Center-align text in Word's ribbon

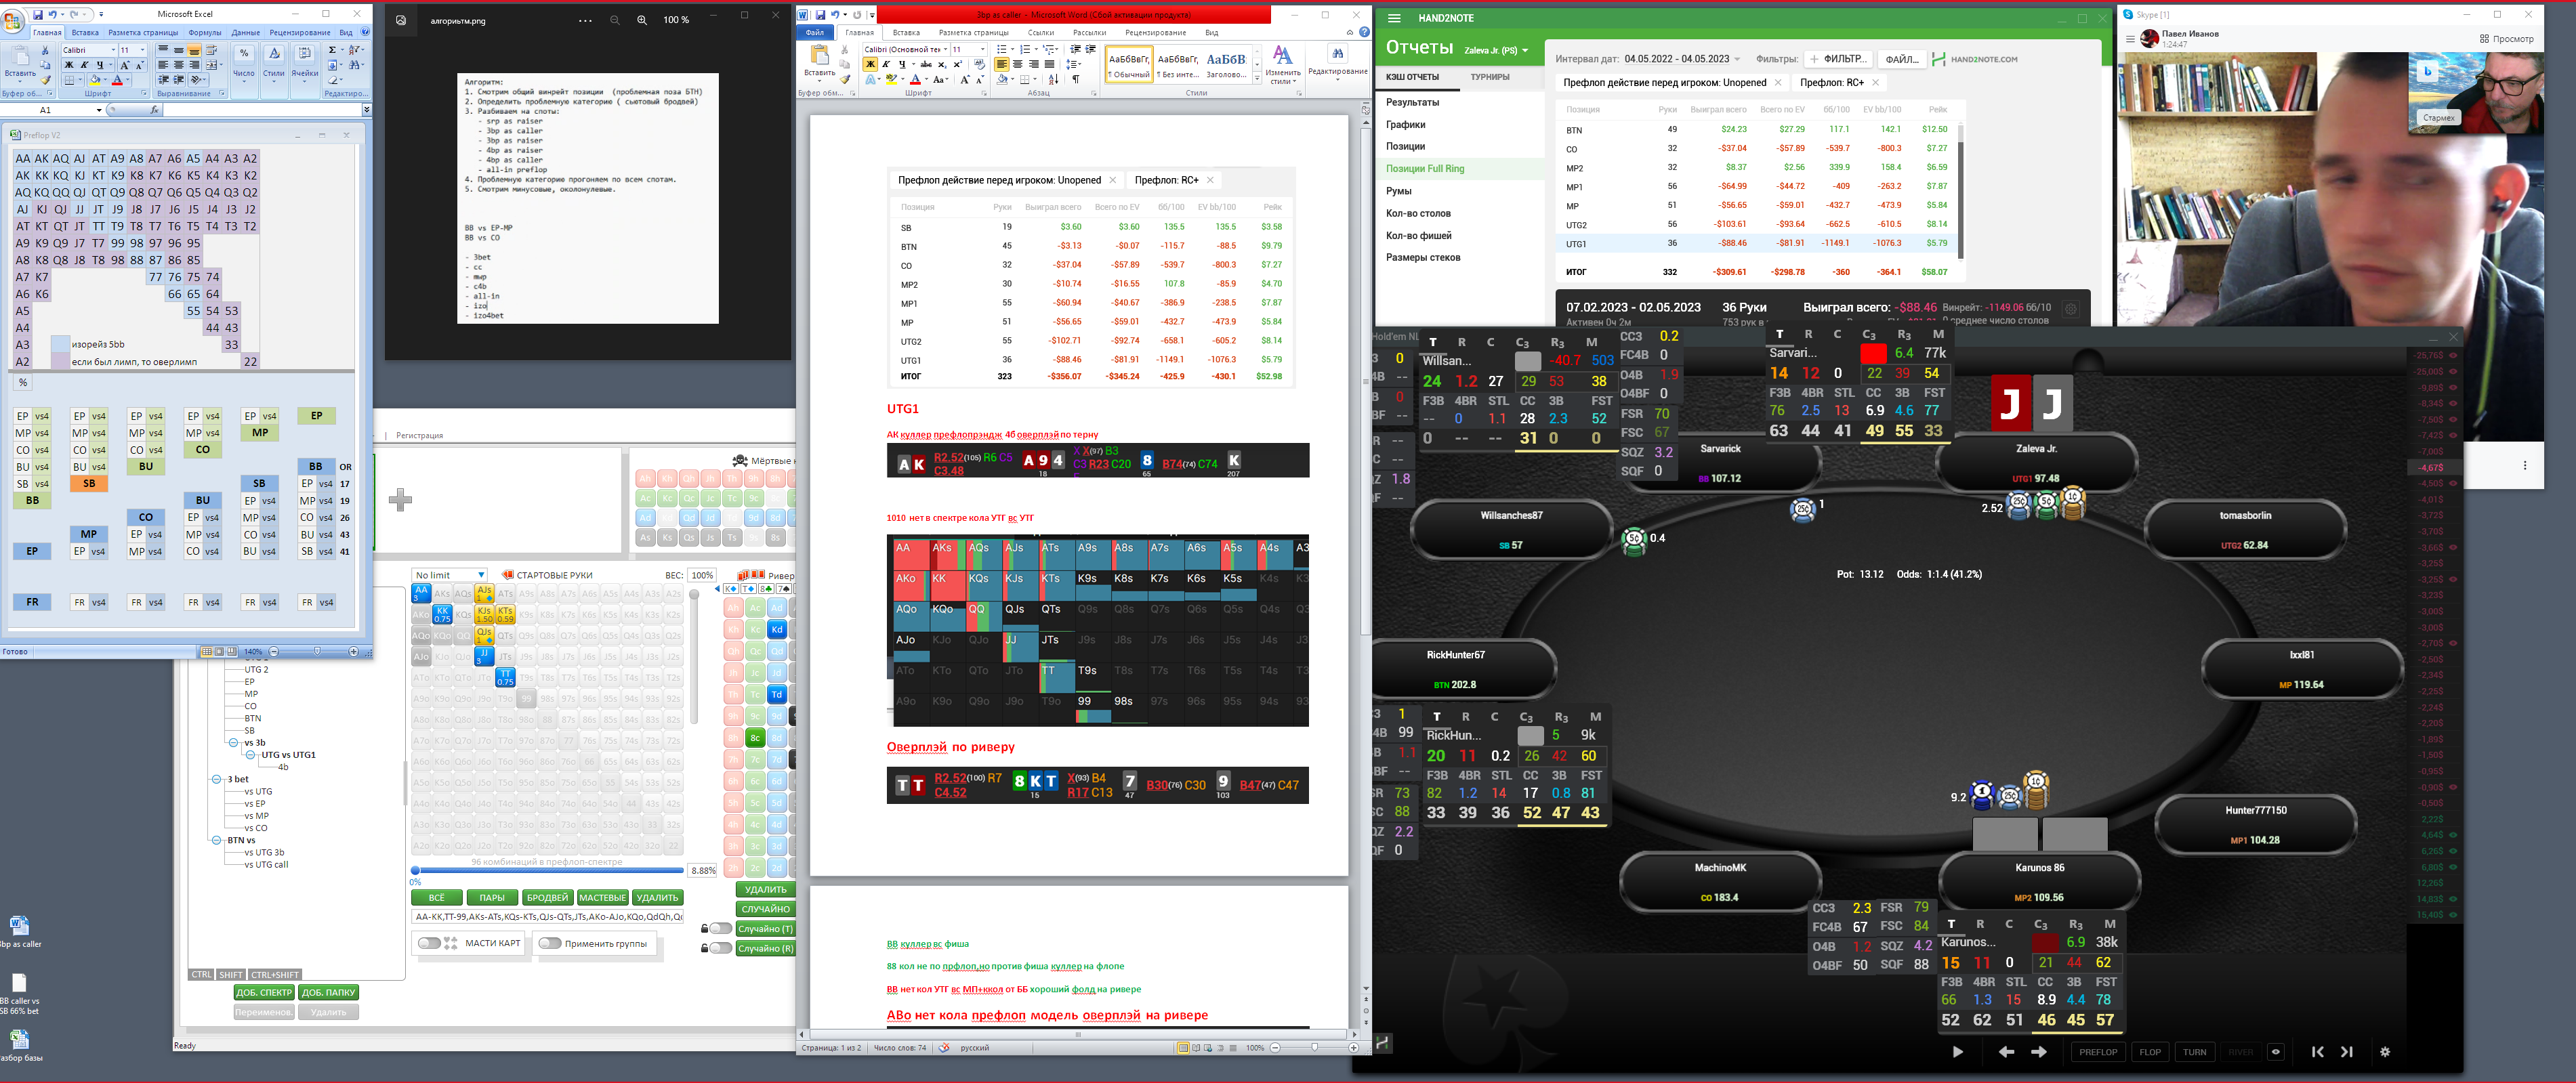point(1017,64)
